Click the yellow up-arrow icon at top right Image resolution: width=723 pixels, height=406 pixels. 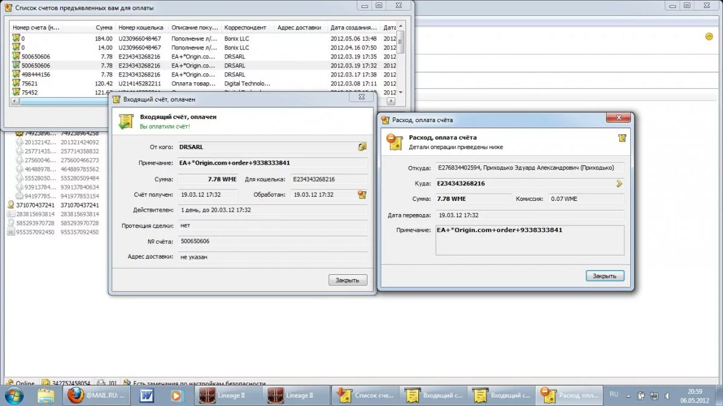[709, 37]
